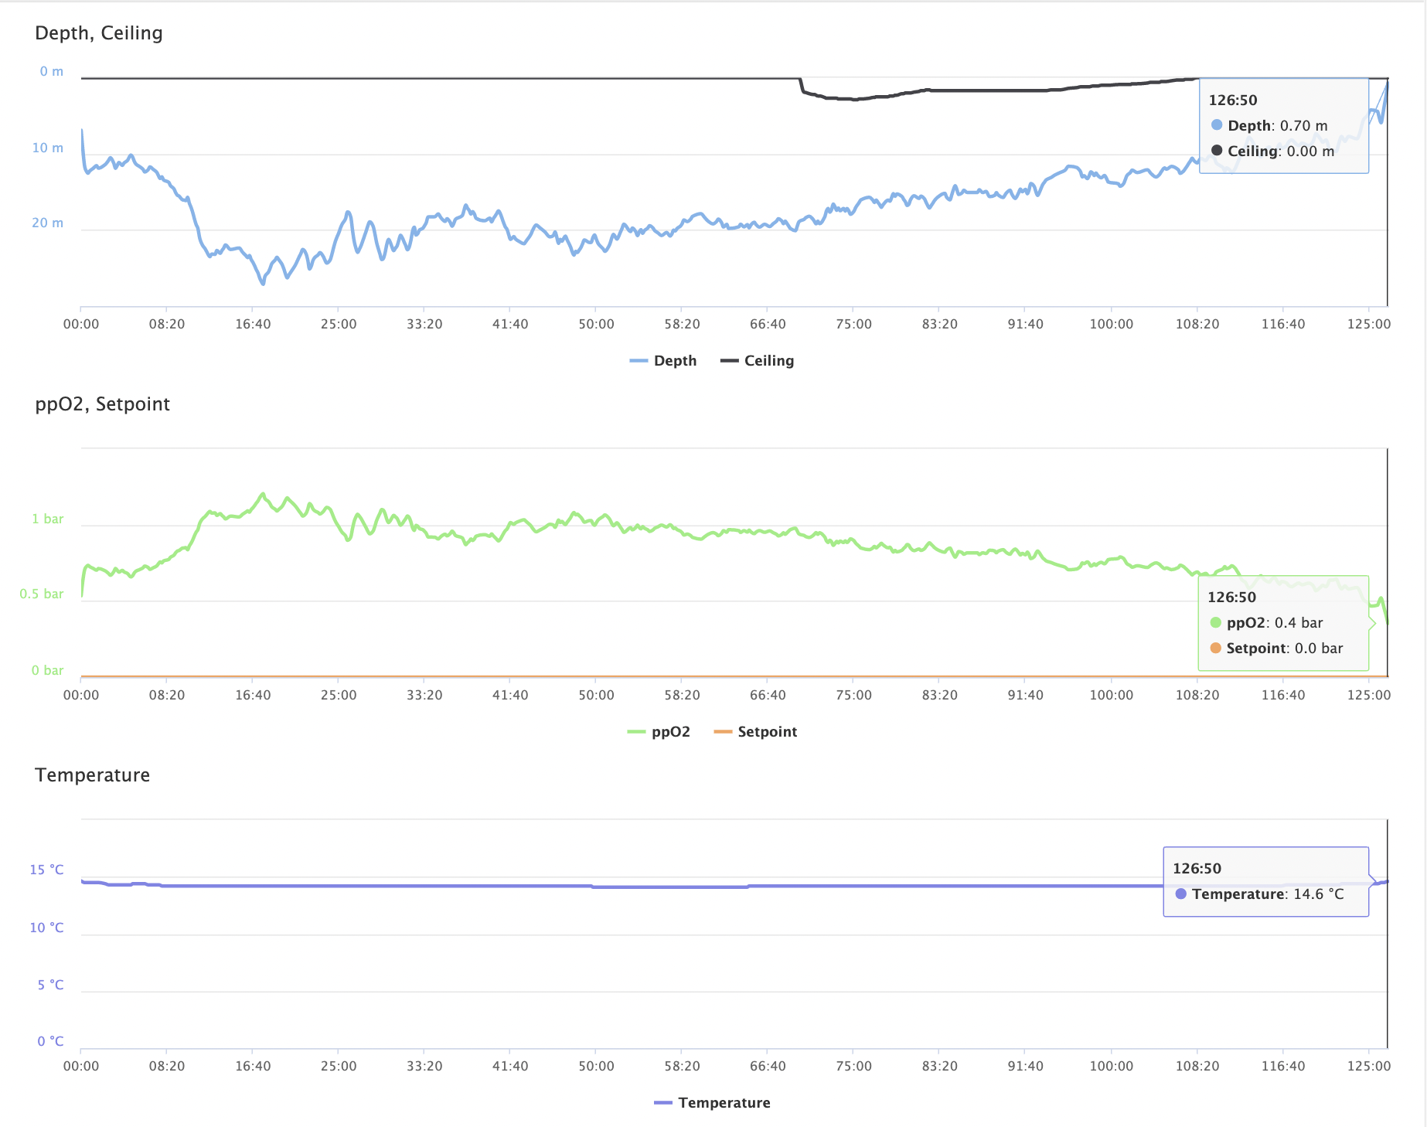This screenshot has width=1427, height=1127.
Task: Click the "10 °C" axis label
Action: [x=46, y=928]
